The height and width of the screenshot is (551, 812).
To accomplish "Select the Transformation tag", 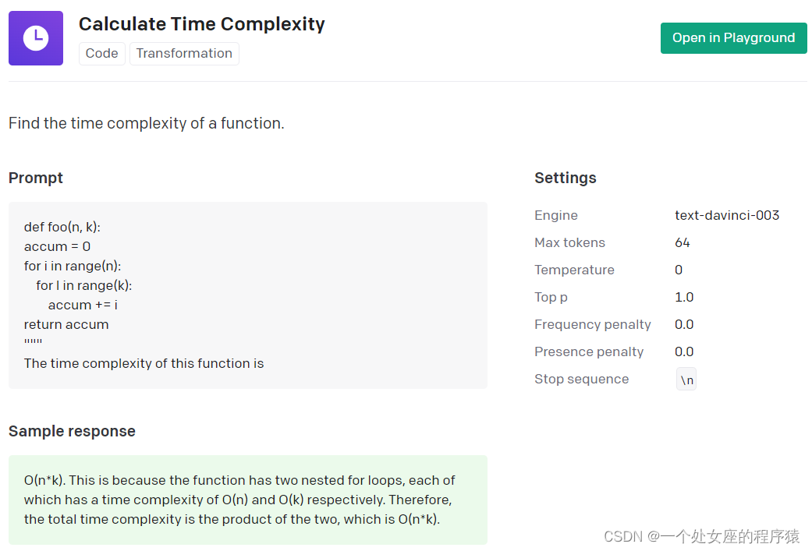I will [x=184, y=53].
